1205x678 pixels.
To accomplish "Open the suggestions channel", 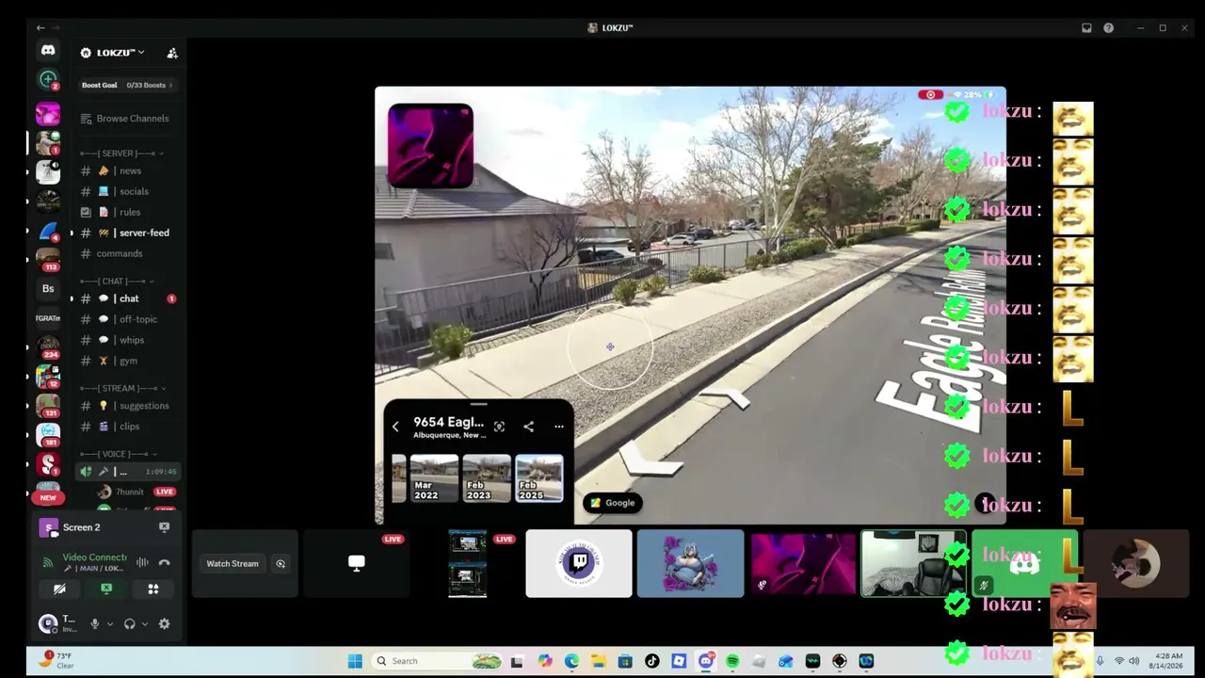I will pyautogui.click(x=127, y=406).
